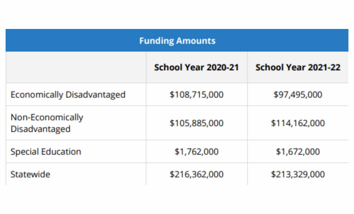Screen dimensions: 354x214
Task: Select the School Year 2021-22 column header
Action: (298, 68)
